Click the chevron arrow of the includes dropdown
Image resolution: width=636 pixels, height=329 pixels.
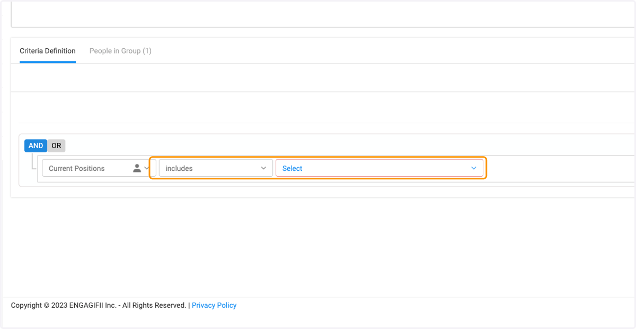pos(263,168)
